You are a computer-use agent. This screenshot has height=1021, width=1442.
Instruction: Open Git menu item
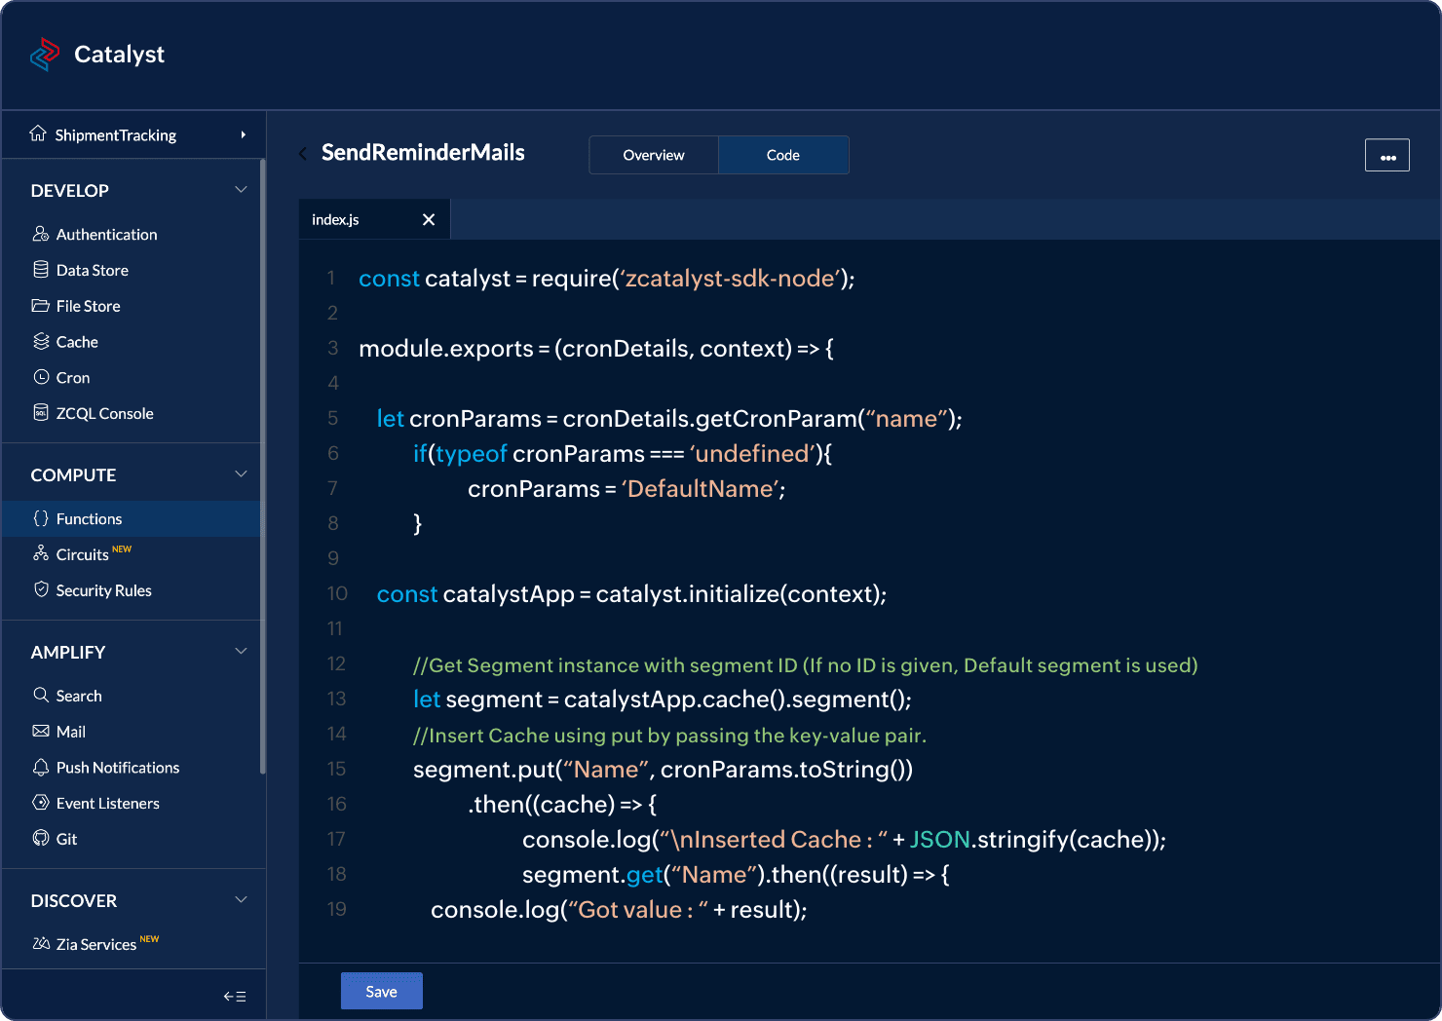[x=66, y=839]
